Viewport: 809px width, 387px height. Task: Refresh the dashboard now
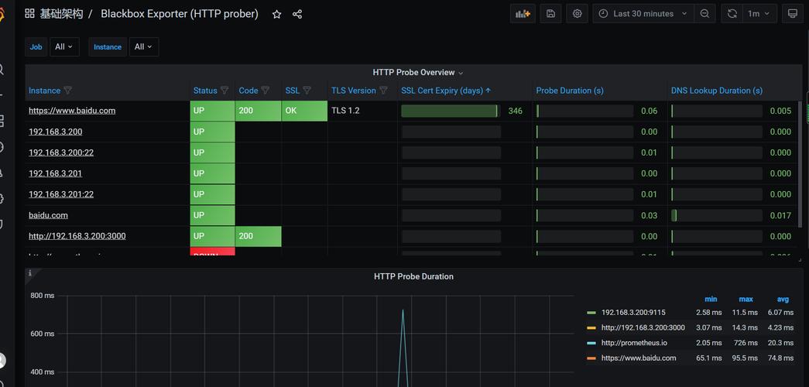pyautogui.click(x=732, y=14)
